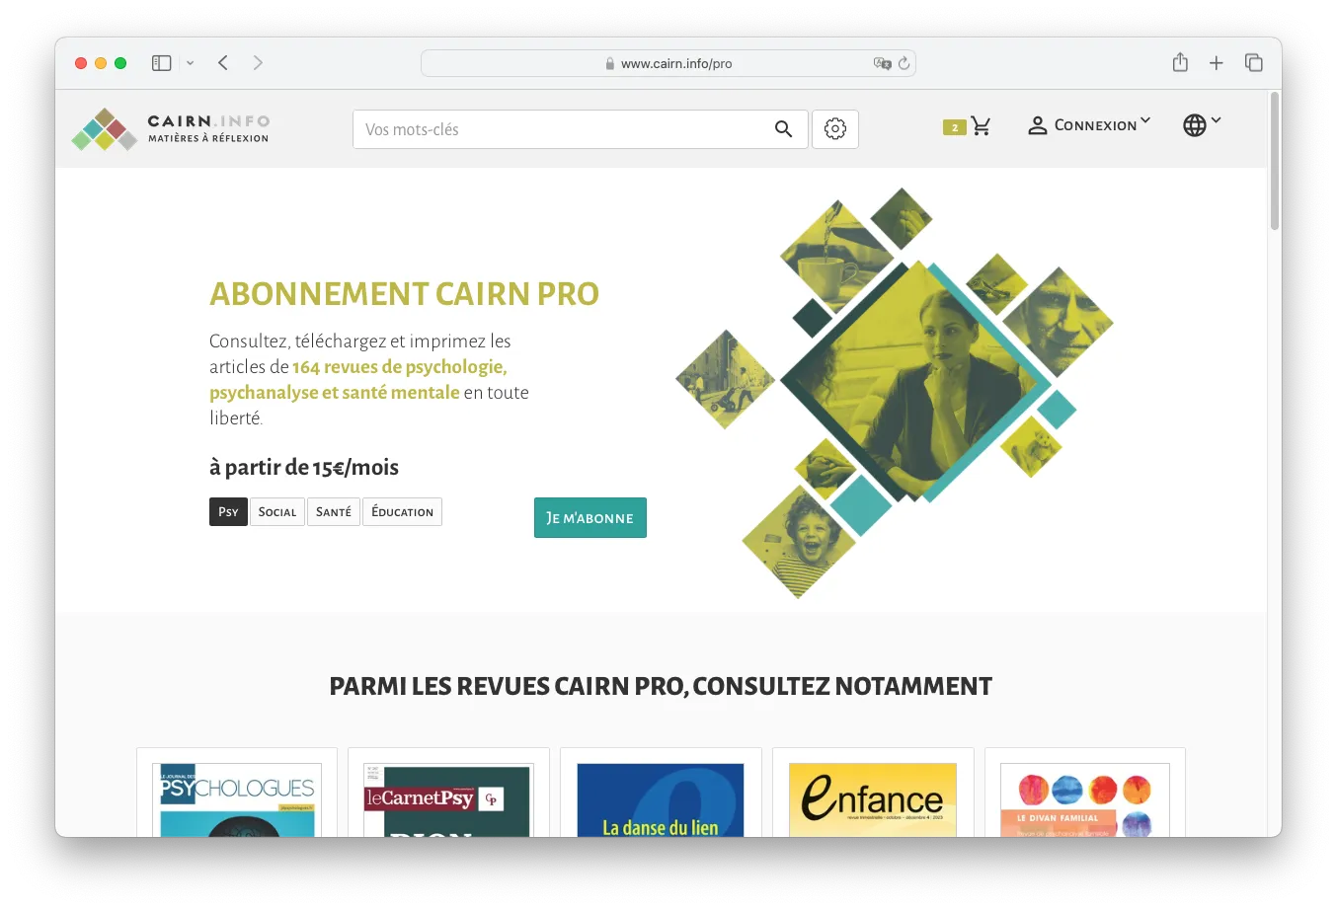Viewport: 1337px width, 910px height.
Task: Open advanced search settings gear
Action: 834,129
